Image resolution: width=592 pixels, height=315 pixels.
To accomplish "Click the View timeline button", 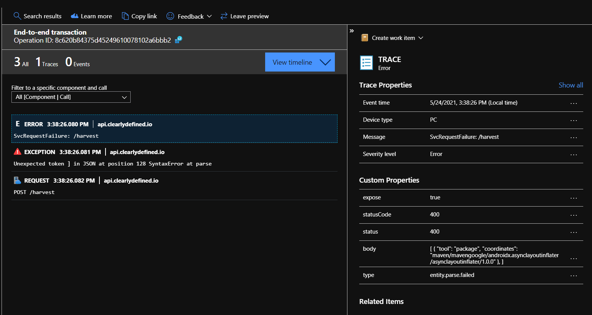I will pos(291,62).
